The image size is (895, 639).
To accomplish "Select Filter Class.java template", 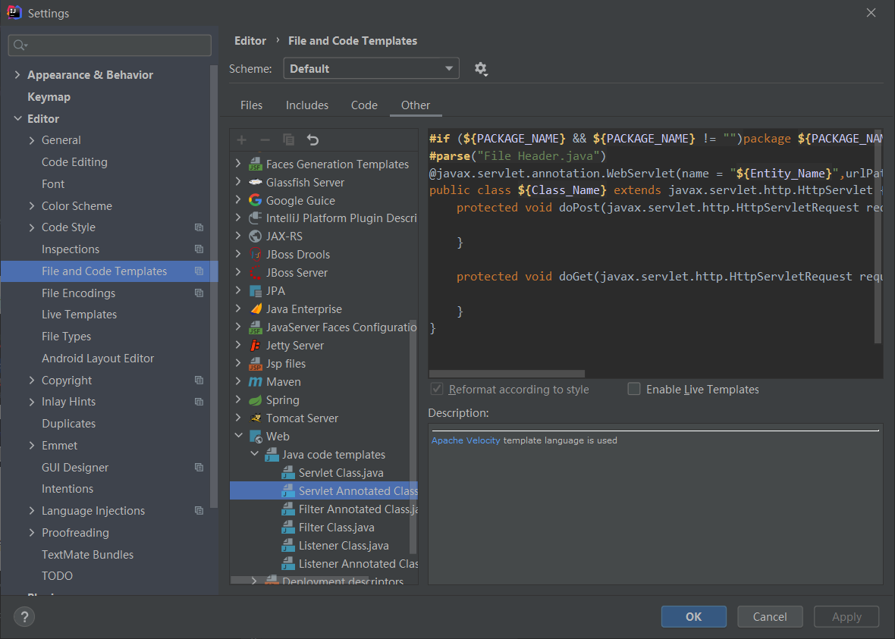I will pyautogui.click(x=336, y=528).
